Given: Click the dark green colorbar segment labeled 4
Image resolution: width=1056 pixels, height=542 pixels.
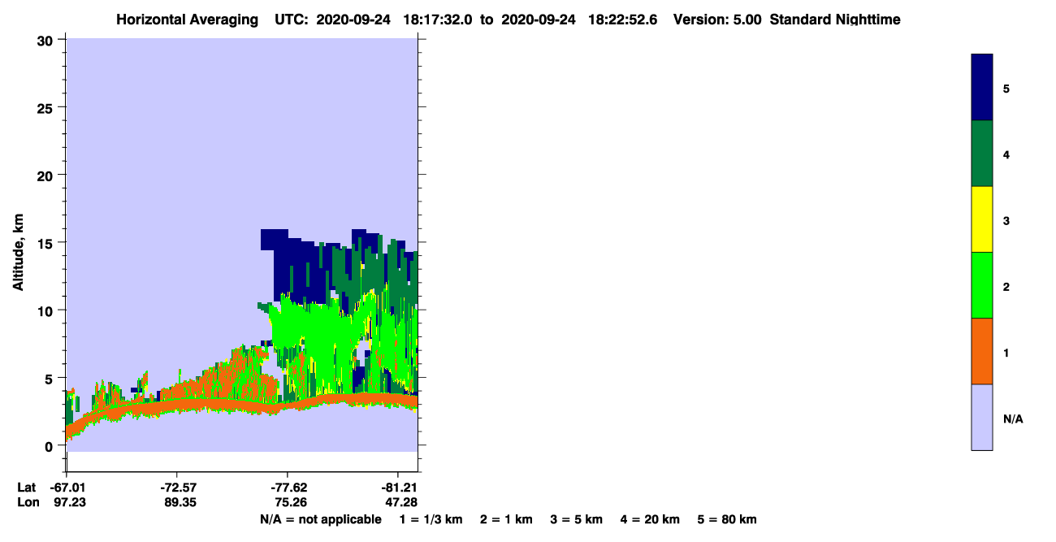Looking at the screenshot, I should pos(982,154).
